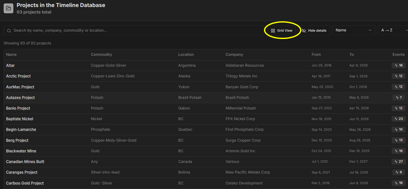
Task: Click the Events column header
Action: pyautogui.click(x=399, y=55)
